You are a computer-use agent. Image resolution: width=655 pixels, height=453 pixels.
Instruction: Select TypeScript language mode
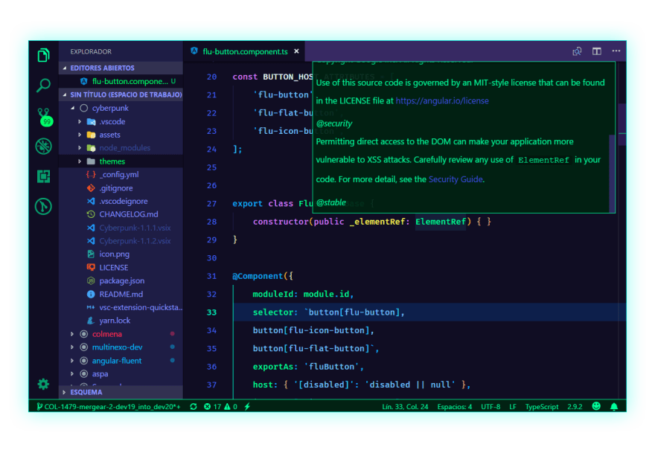(x=542, y=406)
